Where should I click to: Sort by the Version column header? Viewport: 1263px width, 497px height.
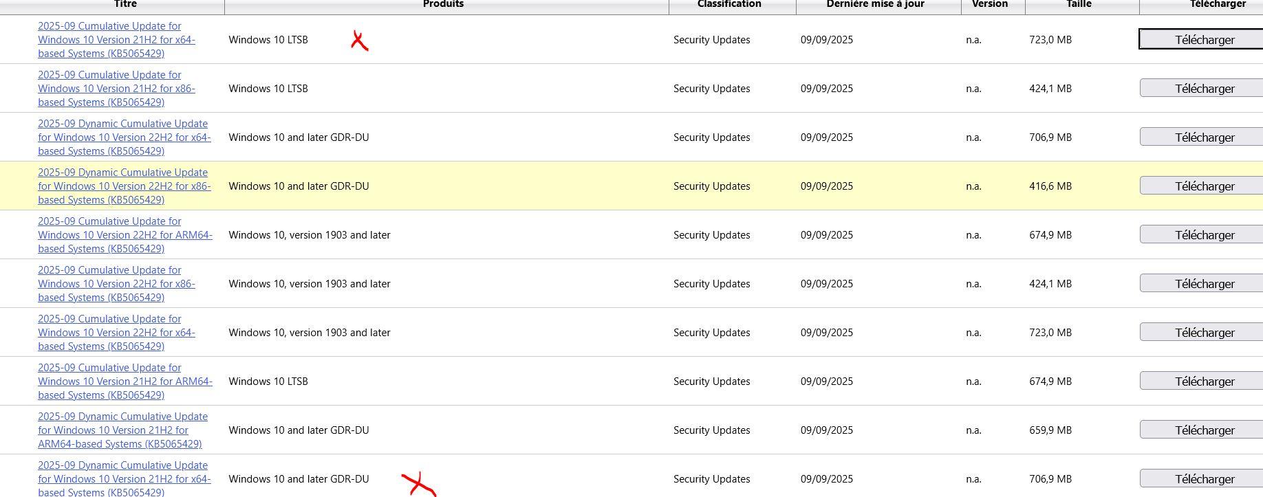(990, 4)
